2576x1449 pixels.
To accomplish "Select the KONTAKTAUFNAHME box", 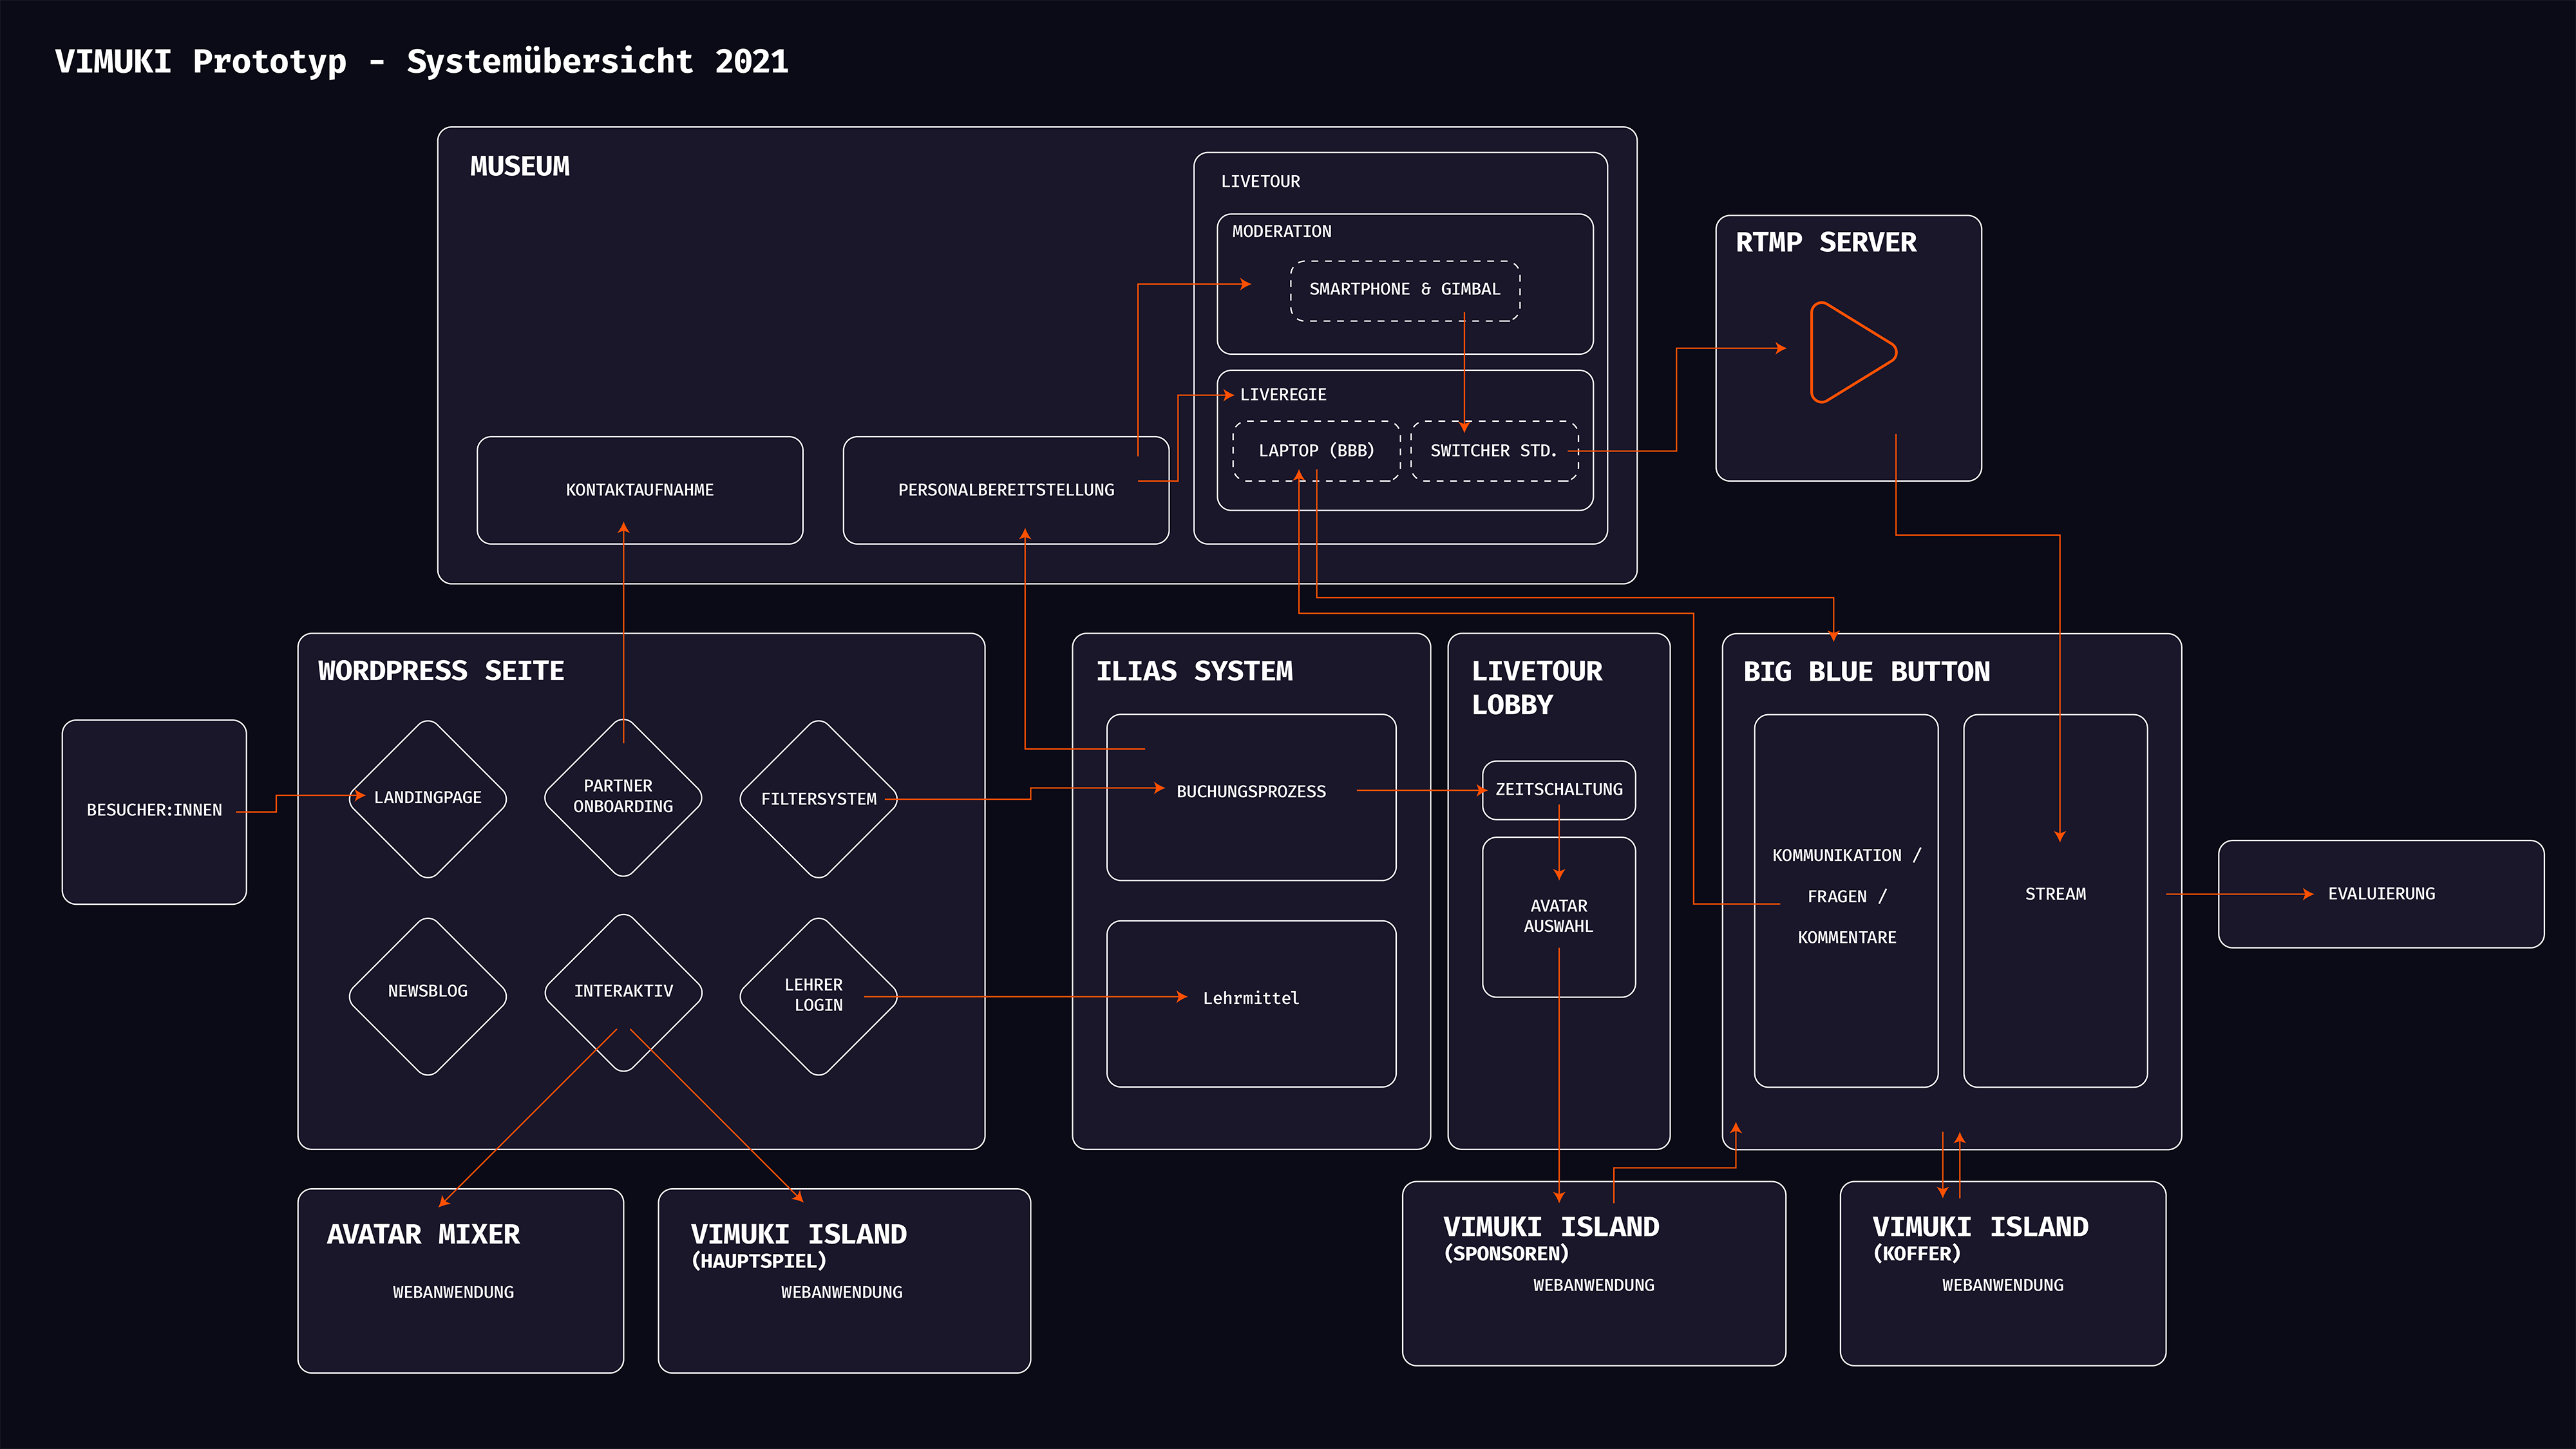I will (x=640, y=490).
